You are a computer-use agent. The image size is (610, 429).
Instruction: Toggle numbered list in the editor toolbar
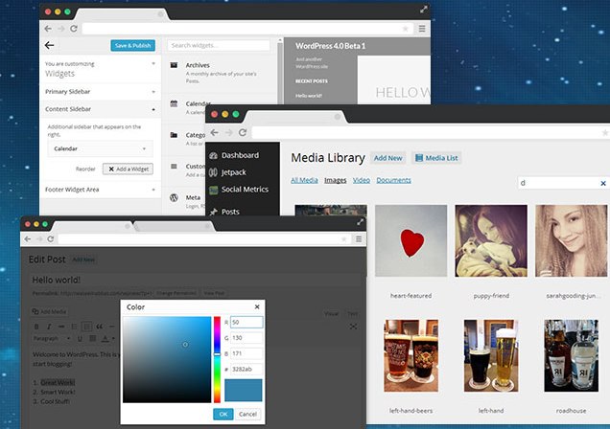(87, 327)
